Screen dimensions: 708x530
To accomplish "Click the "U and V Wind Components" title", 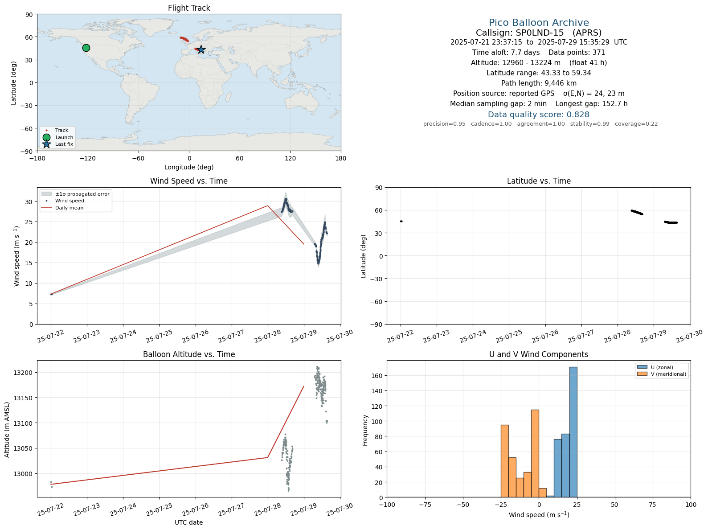I will (539, 354).
